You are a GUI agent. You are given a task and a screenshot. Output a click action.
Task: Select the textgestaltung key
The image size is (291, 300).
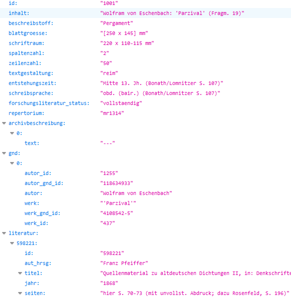[x=31, y=73]
